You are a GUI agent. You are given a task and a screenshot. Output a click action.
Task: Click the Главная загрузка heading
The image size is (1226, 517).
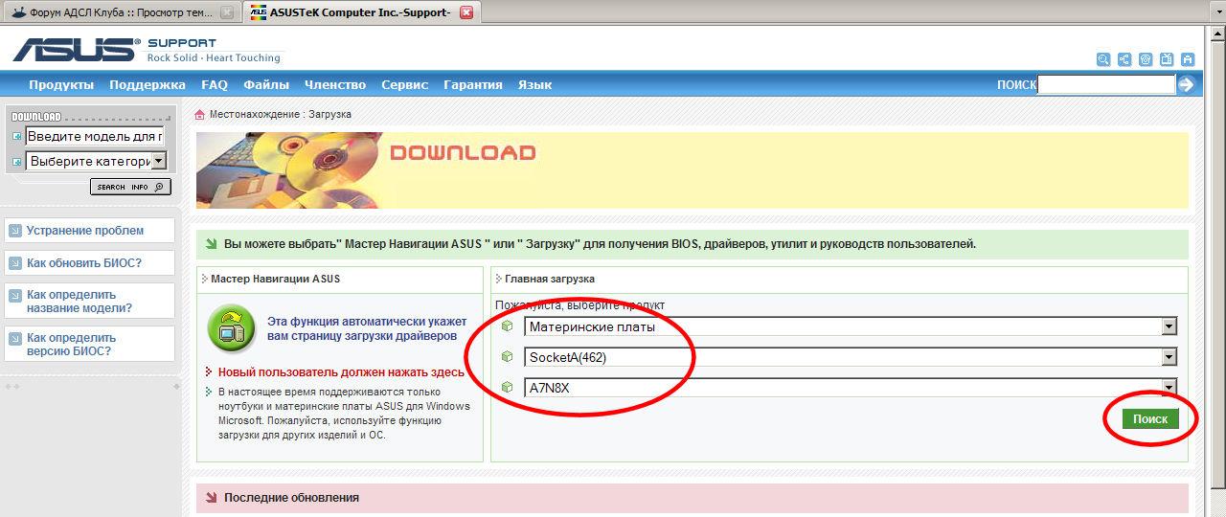point(550,279)
